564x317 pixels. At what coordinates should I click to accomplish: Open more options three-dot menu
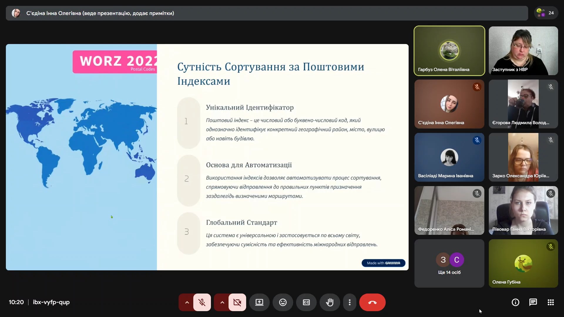pos(349,302)
